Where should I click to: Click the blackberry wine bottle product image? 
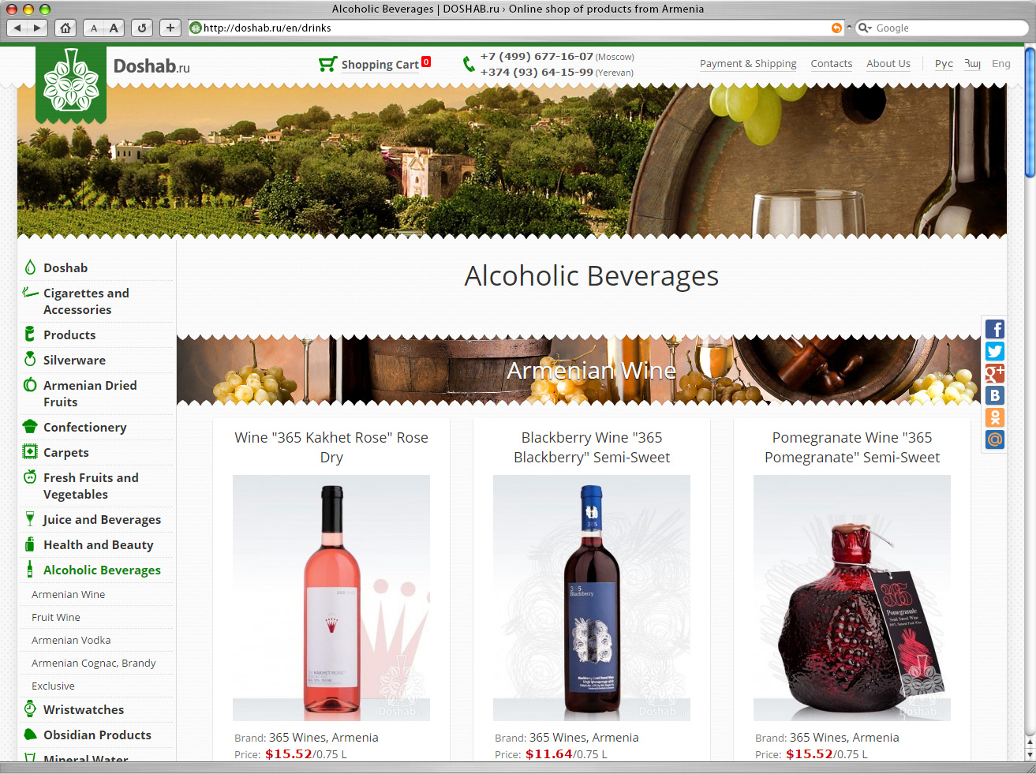click(x=592, y=598)
